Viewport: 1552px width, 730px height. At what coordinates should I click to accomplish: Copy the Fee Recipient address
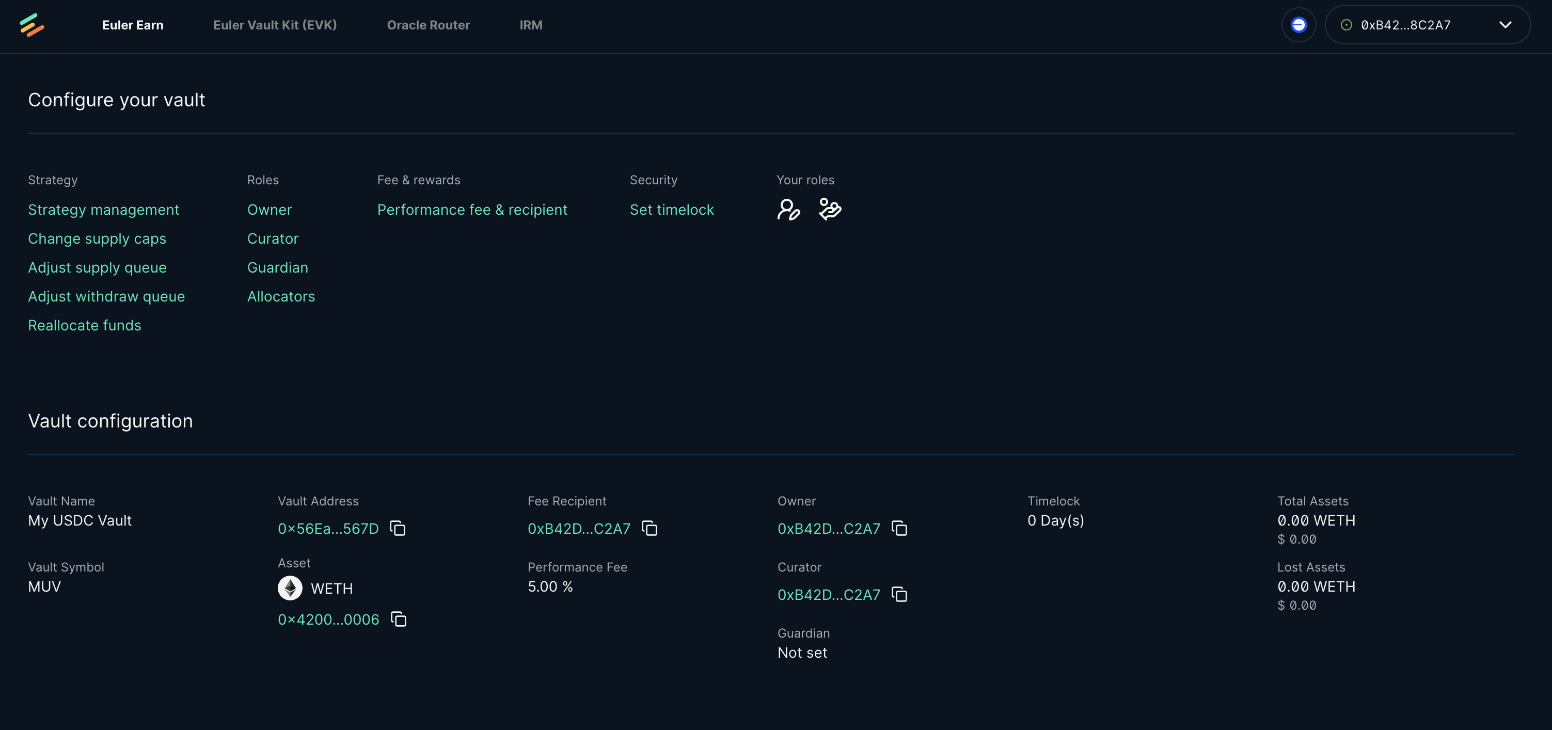pos(650,528)
